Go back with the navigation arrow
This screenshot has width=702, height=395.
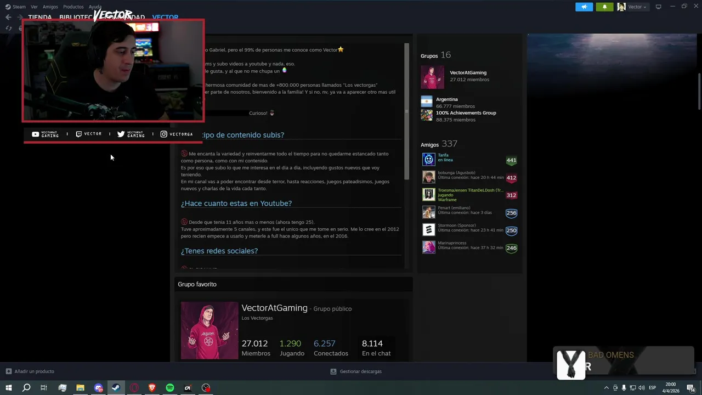tap(8, 17)
